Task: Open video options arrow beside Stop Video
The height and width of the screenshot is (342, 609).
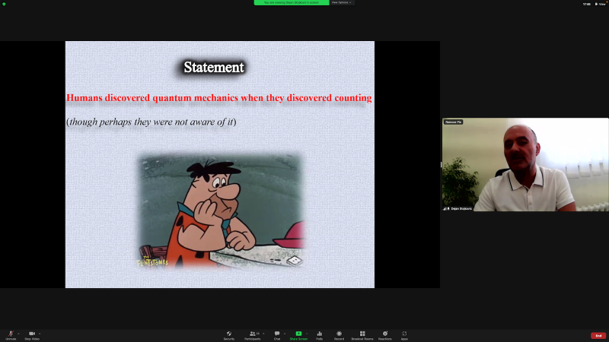Action: pos(40,334)
